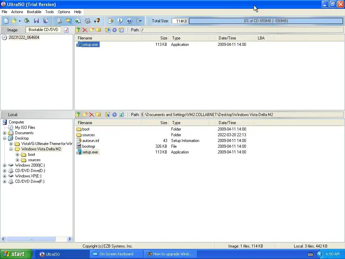Image resolution: width=345 pixels, height=259 pixels.
Task: Click the Extract files icon in image pane toolbar
Action: [x=107, y=30]
